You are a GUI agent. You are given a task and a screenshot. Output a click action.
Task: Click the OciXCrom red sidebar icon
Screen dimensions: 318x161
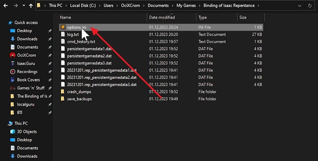13,55
